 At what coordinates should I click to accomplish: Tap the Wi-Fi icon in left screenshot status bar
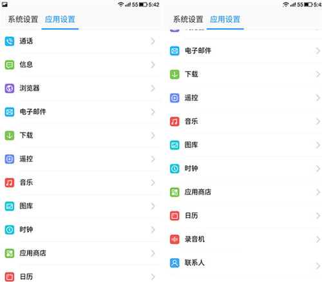click(121, 5)
